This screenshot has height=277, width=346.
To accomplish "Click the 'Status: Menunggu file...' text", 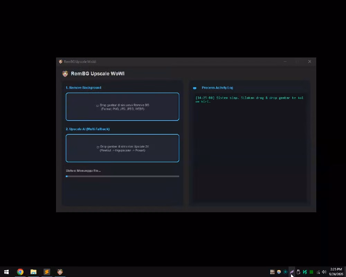I will pos(83,171).
